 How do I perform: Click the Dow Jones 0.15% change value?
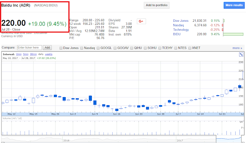[x=215, y=21]
